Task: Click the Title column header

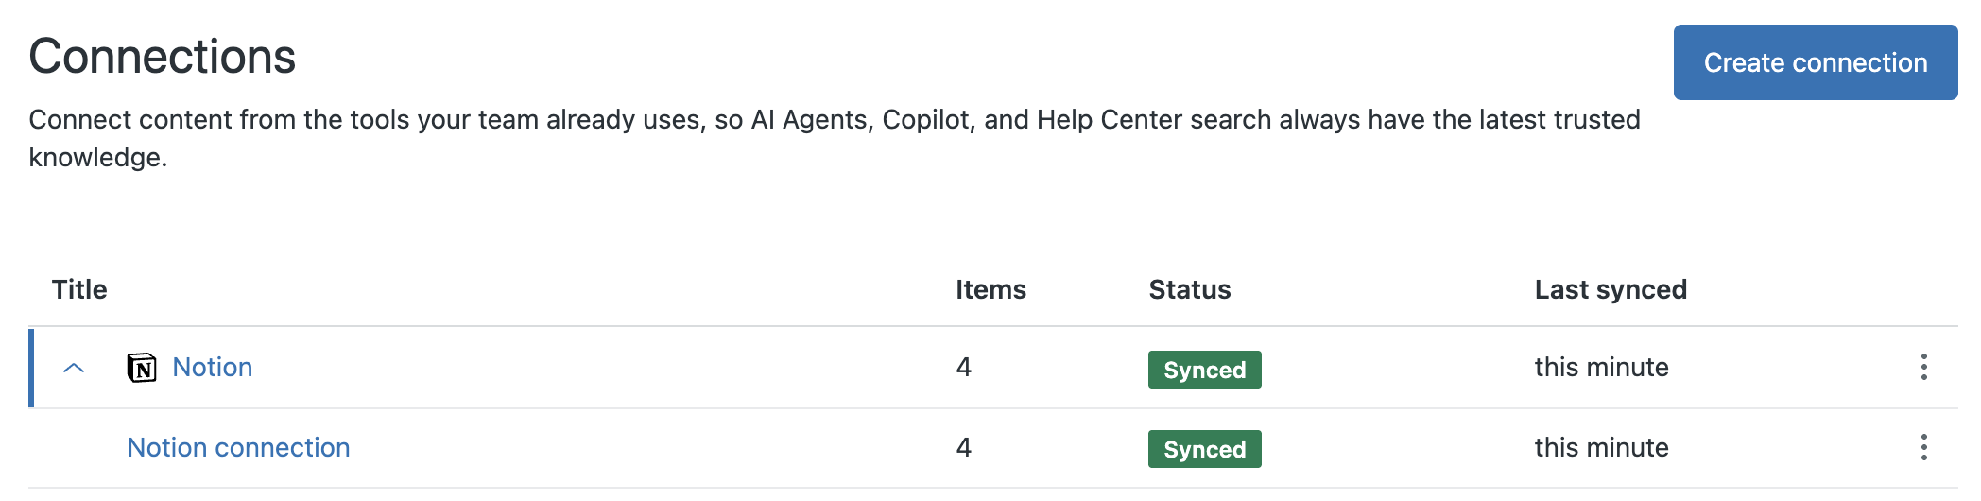Action: click(x=79, y=289)
